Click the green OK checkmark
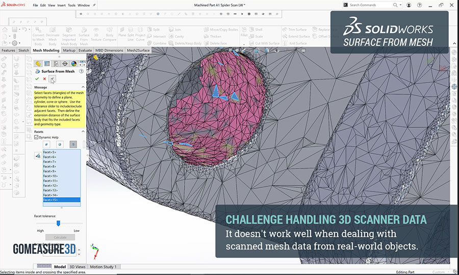Screen dimensions: 459x275 pyautogui.click(x=37, y=79)
